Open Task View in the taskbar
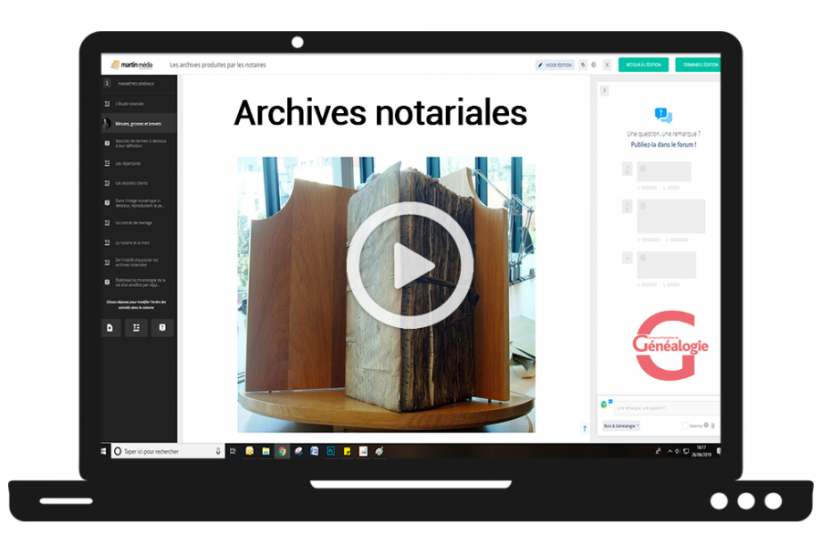Image resolution: width=821 pixels, height=533 pixels. (233, 451)
